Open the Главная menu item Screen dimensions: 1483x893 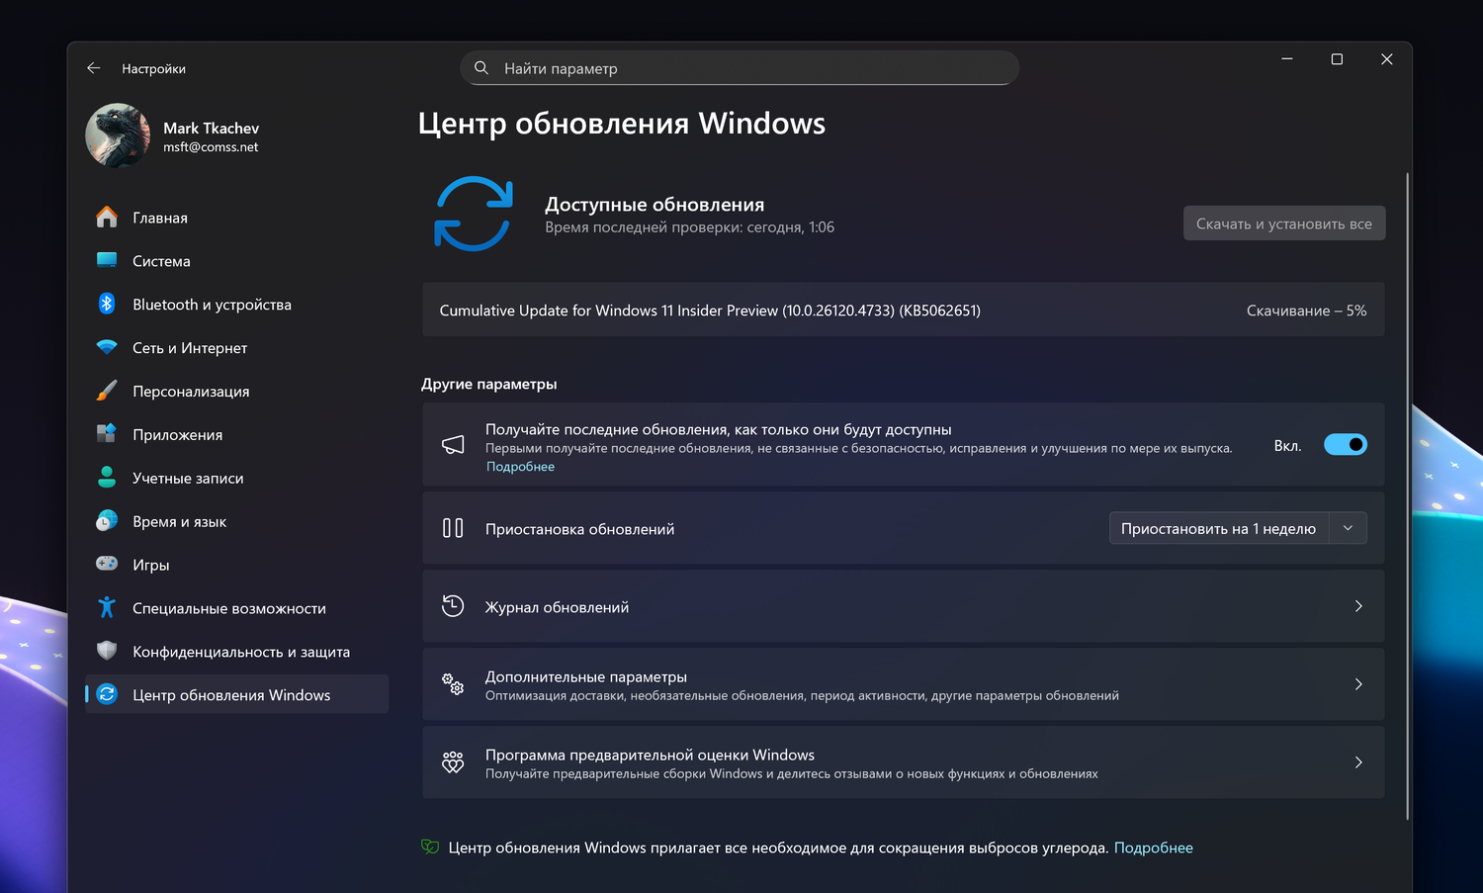click(237, 218)
